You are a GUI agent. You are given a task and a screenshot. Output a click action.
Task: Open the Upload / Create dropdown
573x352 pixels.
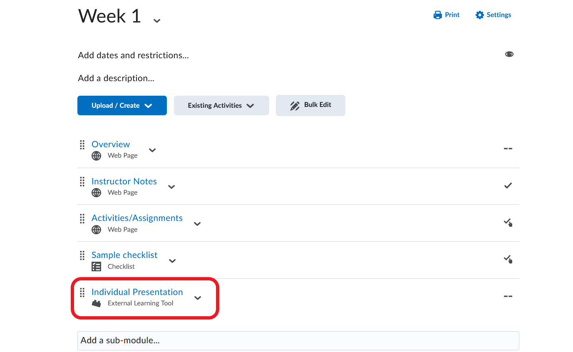click(122, 106)
